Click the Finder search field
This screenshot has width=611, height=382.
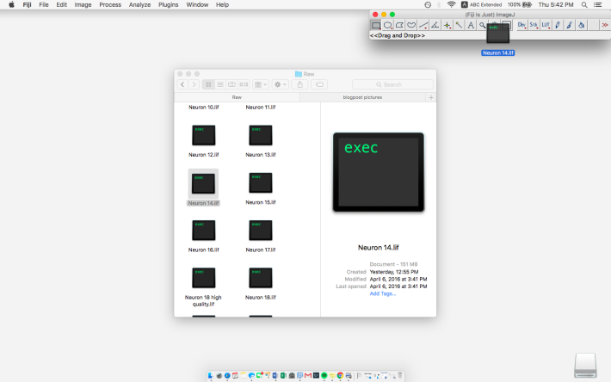click(x=392, y=84)
